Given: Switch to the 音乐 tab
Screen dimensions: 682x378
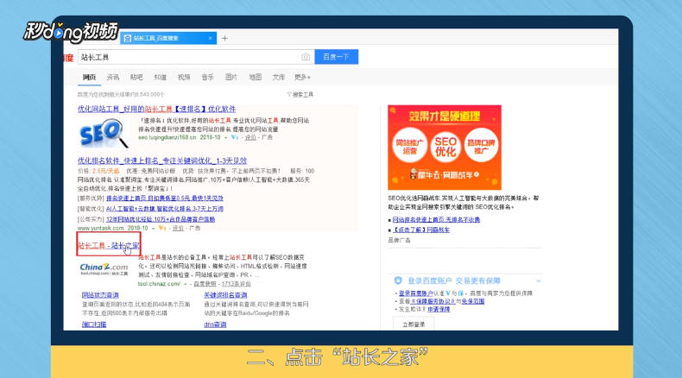Looking at the screenshot, I should pyautogui.click(x=207, y=77).
